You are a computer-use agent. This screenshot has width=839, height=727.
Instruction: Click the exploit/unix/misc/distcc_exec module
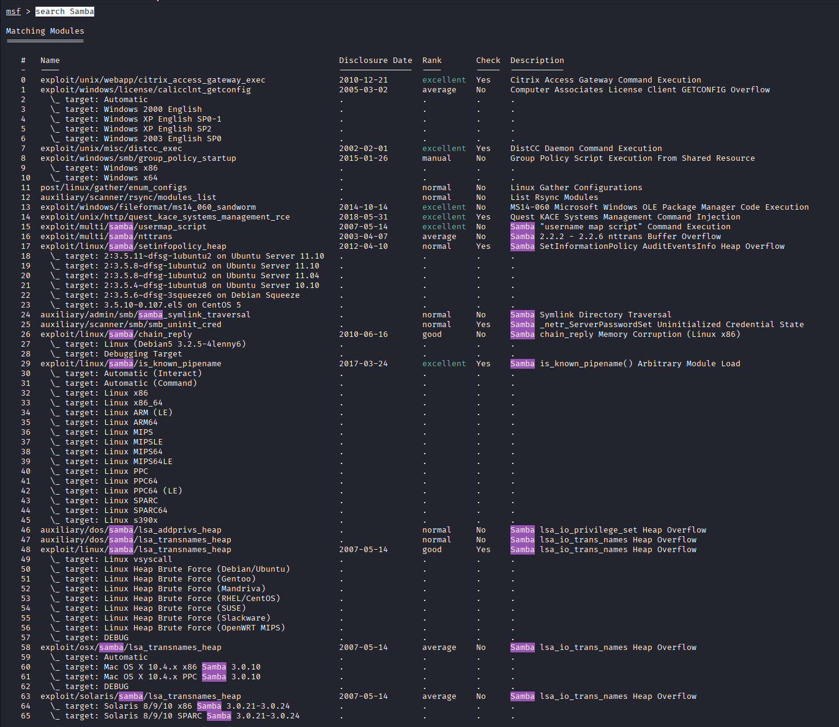click(x=111, y=149)
